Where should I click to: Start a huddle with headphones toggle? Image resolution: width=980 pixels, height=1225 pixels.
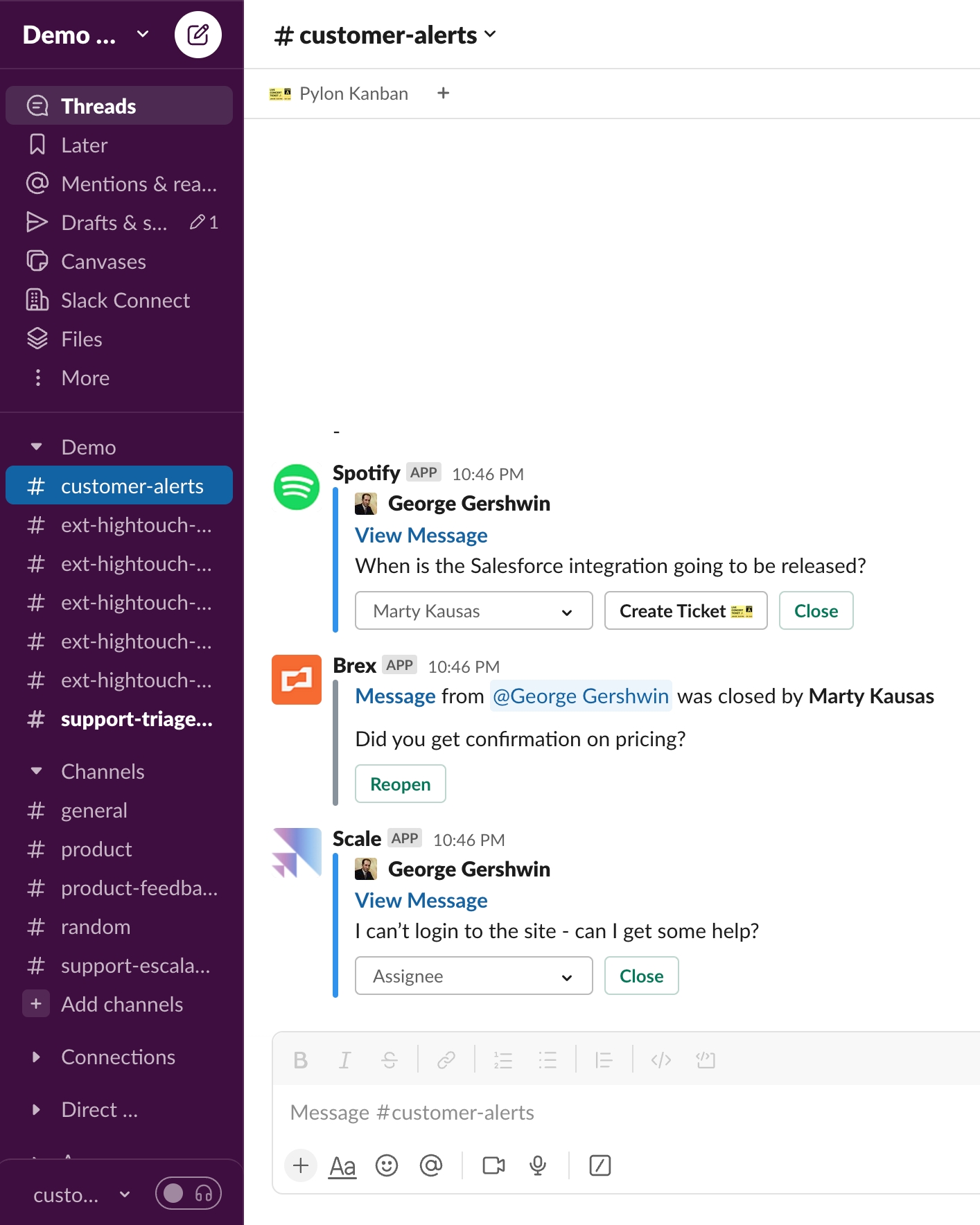(204, 1193)
